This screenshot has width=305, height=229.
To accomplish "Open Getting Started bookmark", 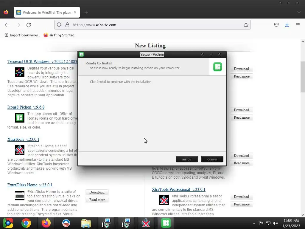I will 59,35.
